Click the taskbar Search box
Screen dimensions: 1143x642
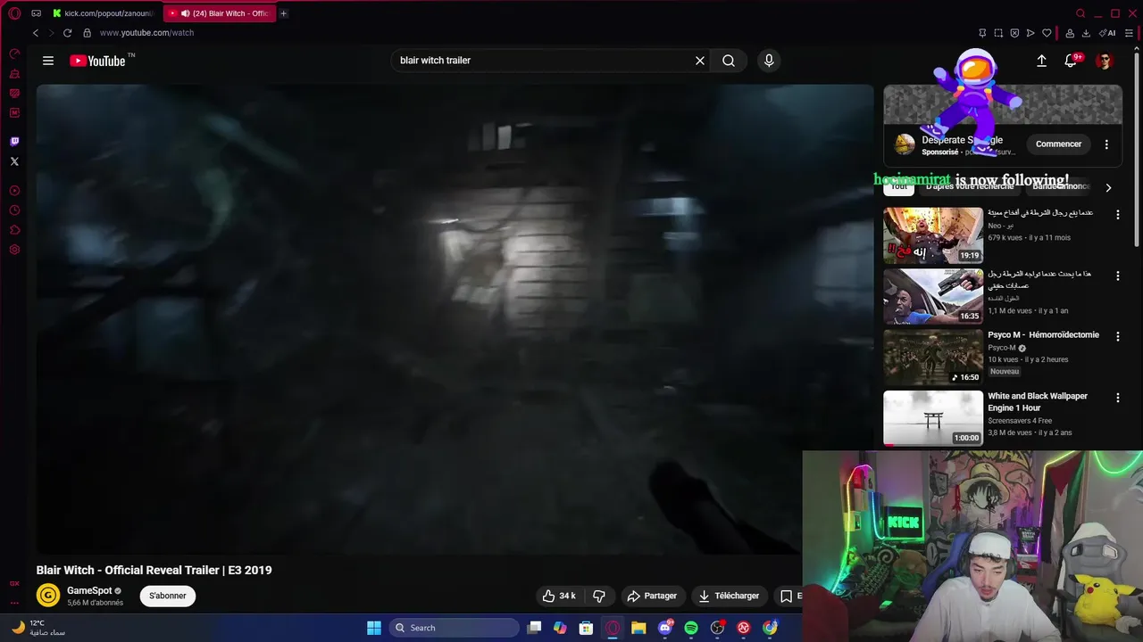click(x=454, y=628)
